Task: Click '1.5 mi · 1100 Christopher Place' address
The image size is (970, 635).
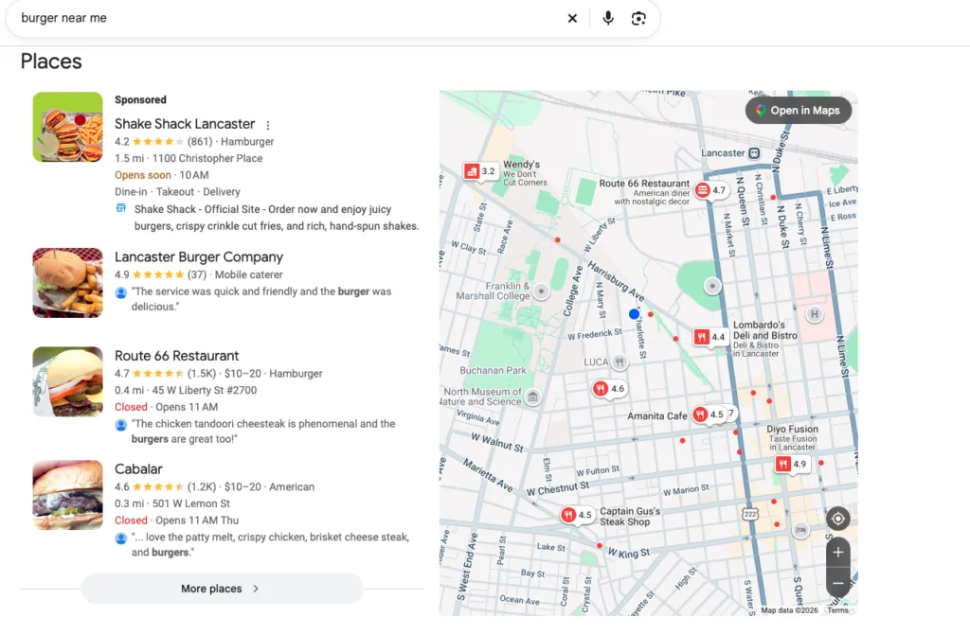Action: tap(189, 158)
